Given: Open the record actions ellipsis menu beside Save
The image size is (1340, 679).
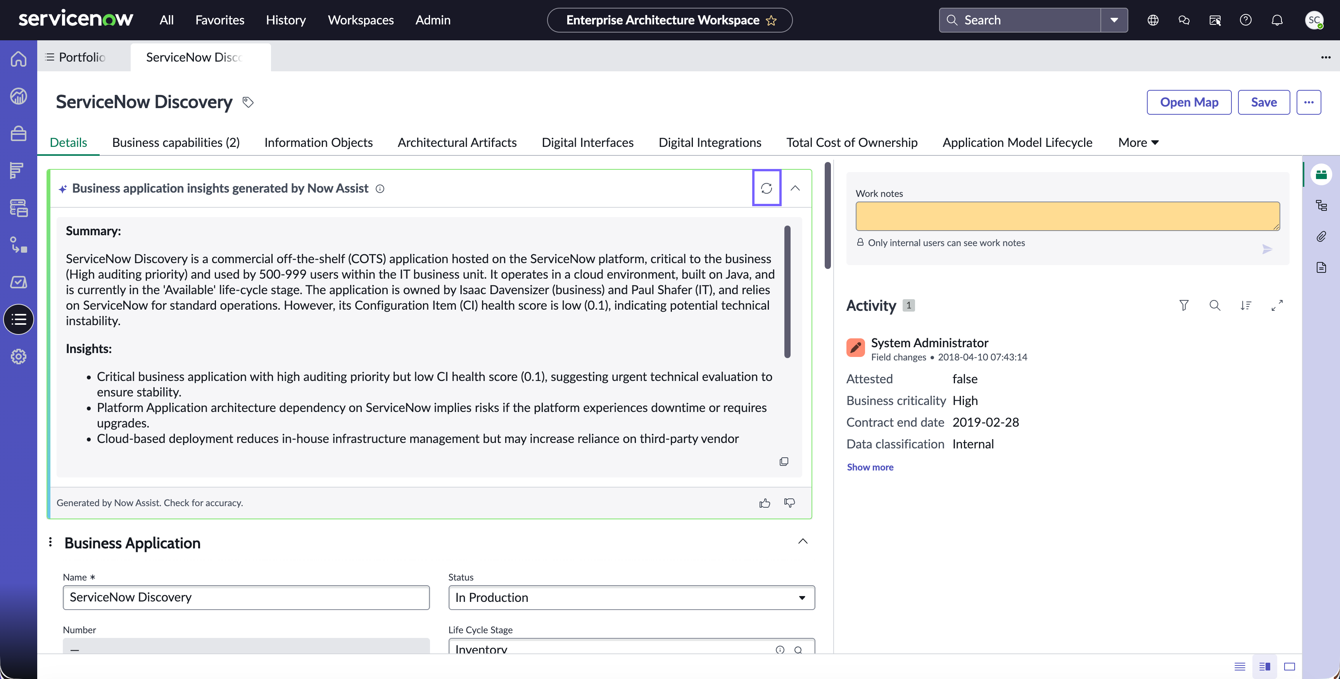Looking at the screenshot, I should coord(1309,102).
